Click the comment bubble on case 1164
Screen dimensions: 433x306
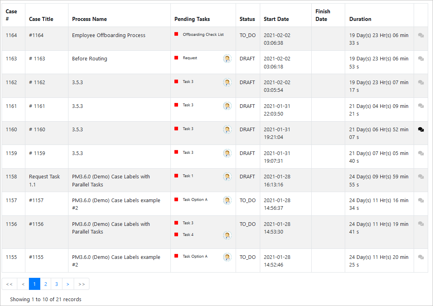421,35
